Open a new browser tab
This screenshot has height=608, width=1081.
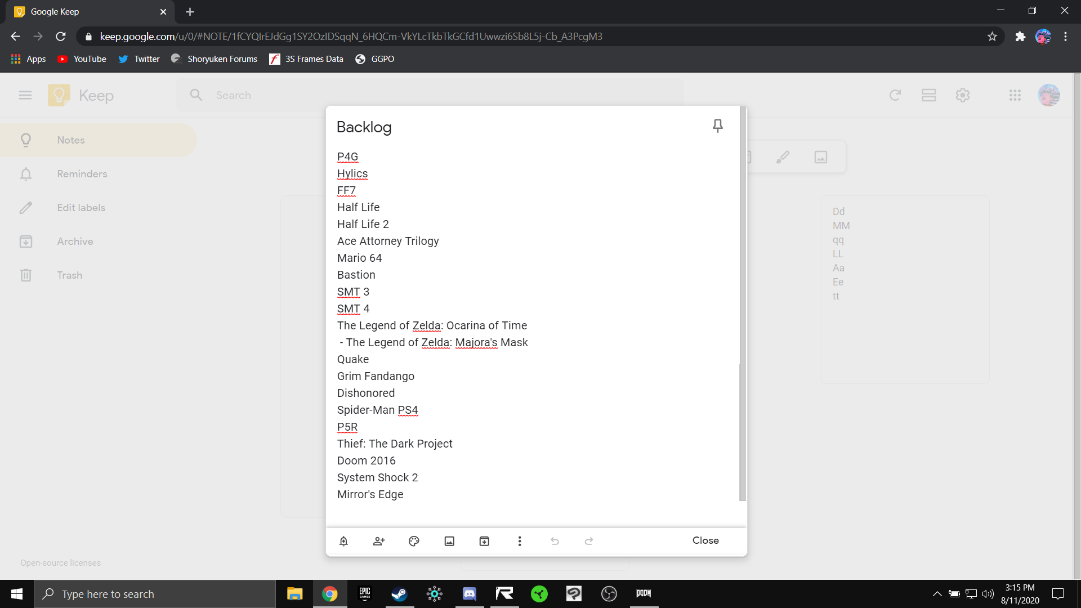190,12
